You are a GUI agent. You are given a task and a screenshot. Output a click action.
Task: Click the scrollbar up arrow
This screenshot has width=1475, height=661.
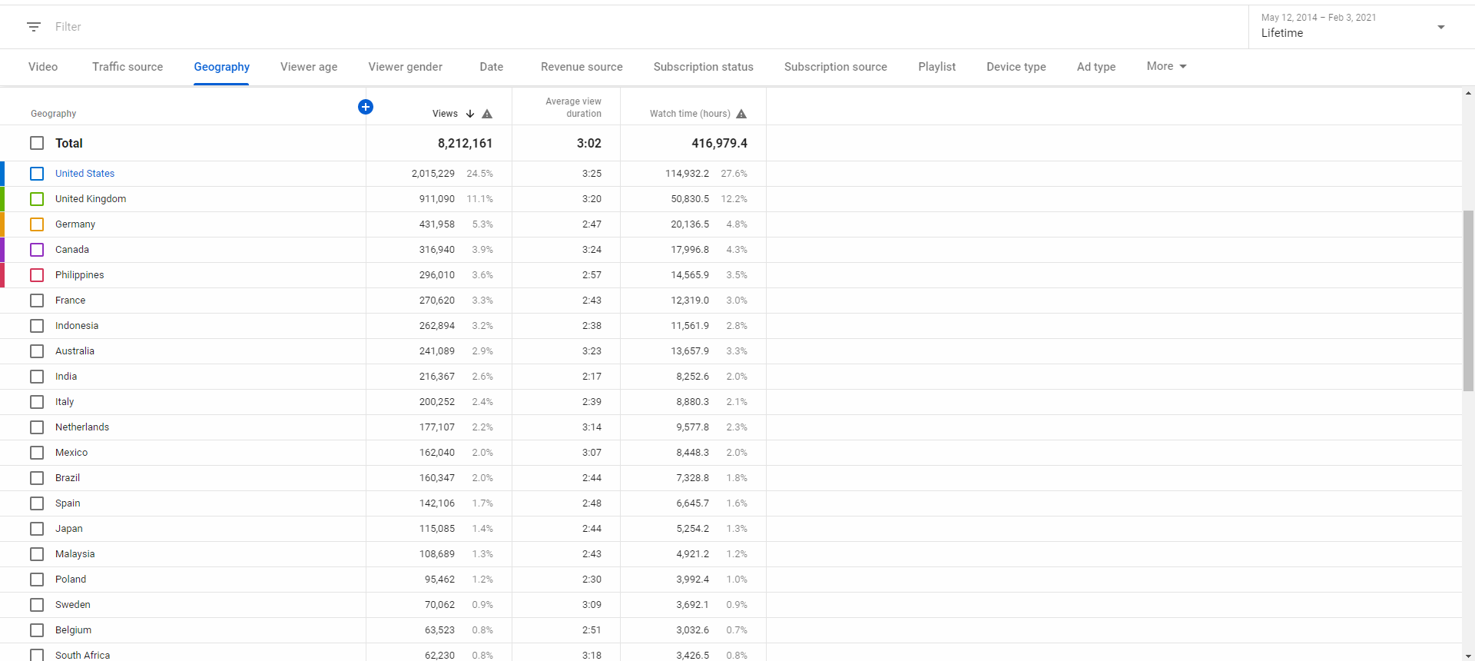click(x=1468, y=94)
